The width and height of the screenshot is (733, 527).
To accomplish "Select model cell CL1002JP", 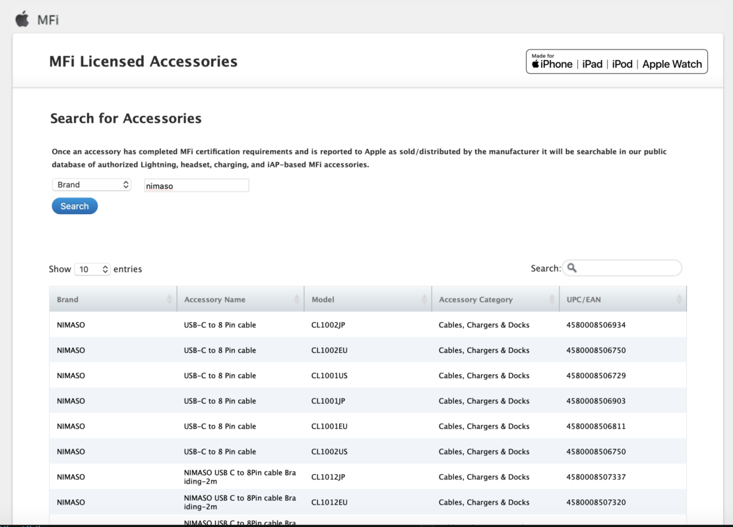I will [328, 325].
